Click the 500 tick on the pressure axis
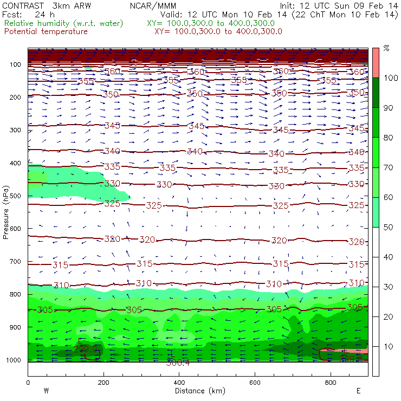The height and width of the screenshot is (401, 401). 15,196
